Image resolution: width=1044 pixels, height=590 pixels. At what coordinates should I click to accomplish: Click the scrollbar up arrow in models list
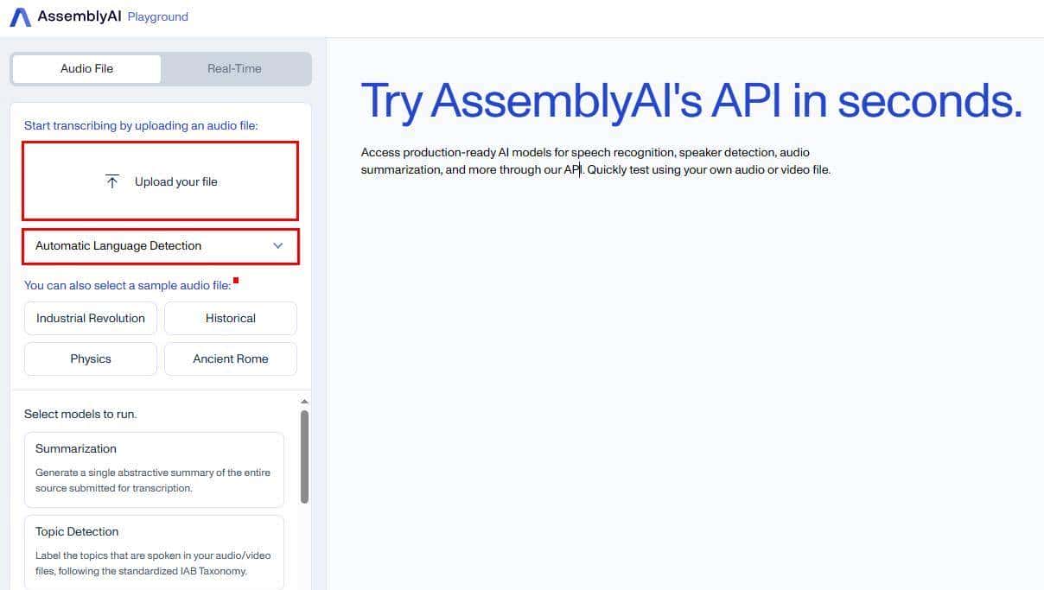[304, 402]
